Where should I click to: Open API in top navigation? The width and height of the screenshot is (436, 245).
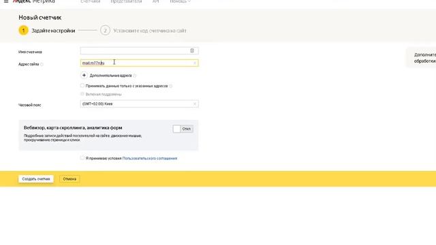(156, 1)
